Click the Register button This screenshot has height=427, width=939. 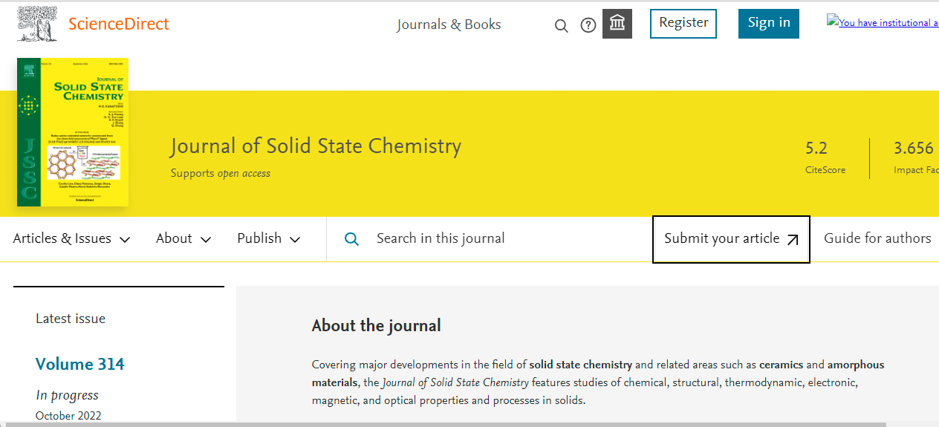point(683,23)
